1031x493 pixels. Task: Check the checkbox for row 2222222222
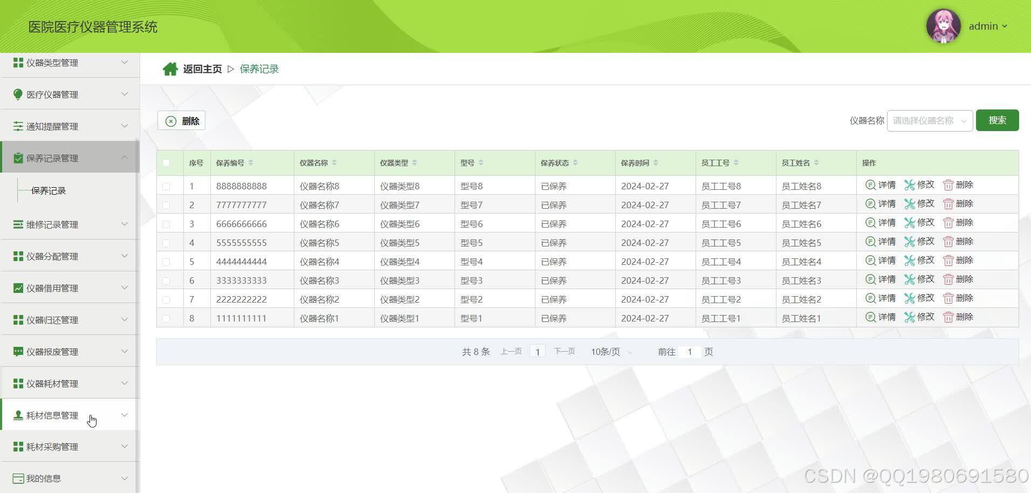pos(166,300)
